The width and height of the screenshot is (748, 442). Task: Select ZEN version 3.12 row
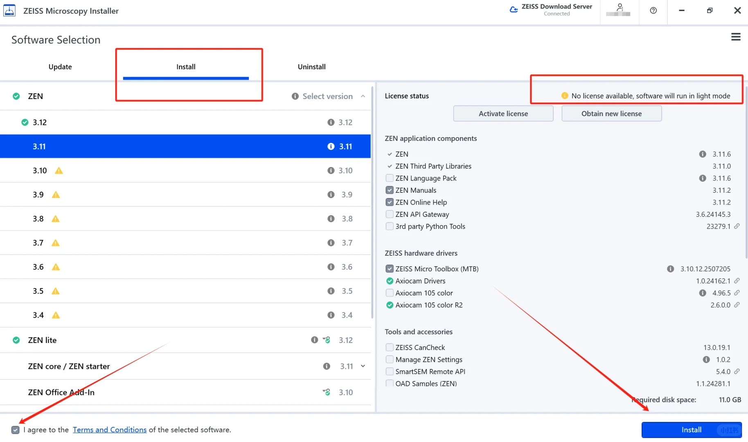pyautogui.click(x=185, y=122)
